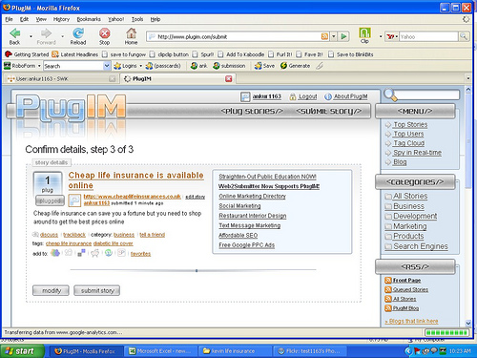Click the 'tell a friend' link
The height and width of the screenshot is (358, 477).
pos(152,235)
